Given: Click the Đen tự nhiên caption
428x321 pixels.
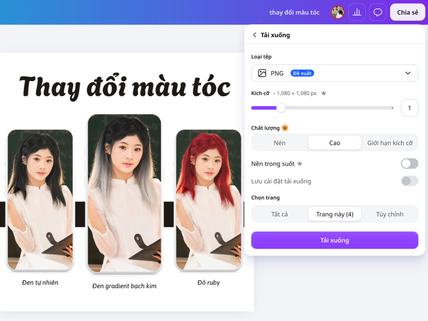Looking at the screenshot, I should coord(40,282).
